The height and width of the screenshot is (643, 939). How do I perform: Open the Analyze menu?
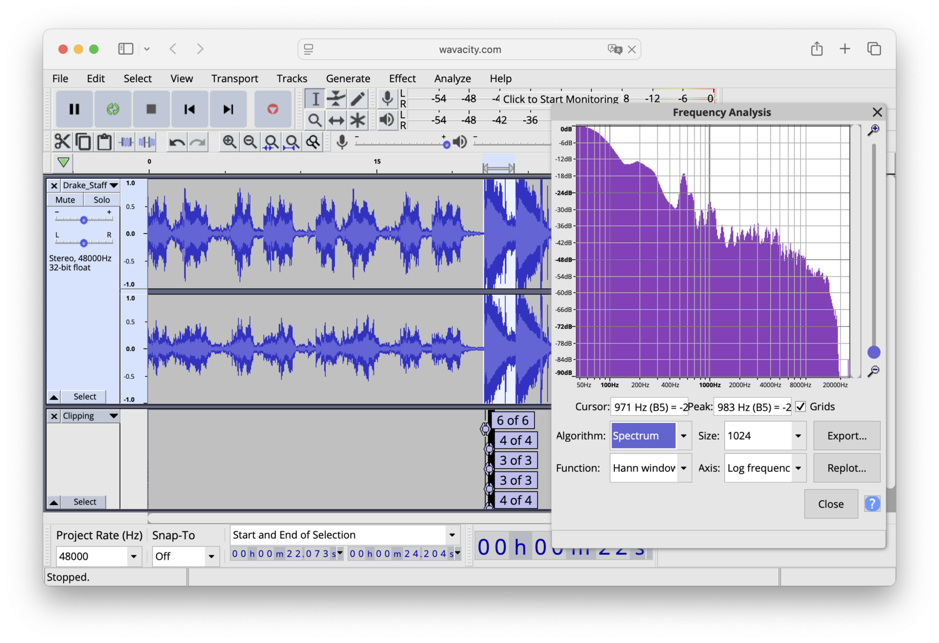pos(452,79)
